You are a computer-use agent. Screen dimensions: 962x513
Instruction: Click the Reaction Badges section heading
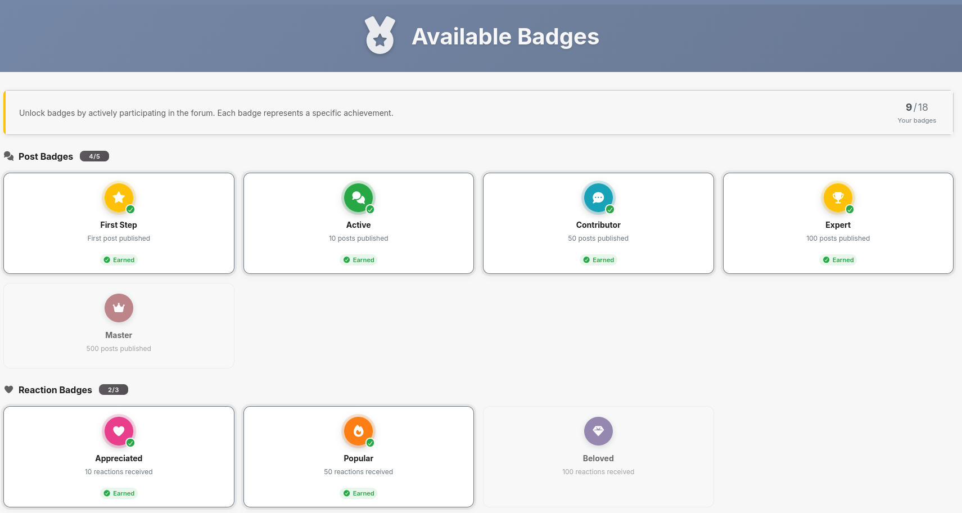point(55,390)
